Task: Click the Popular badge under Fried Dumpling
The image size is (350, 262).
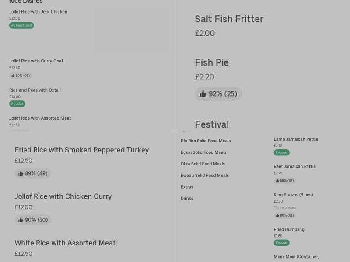Action: [x=281, y=242]
